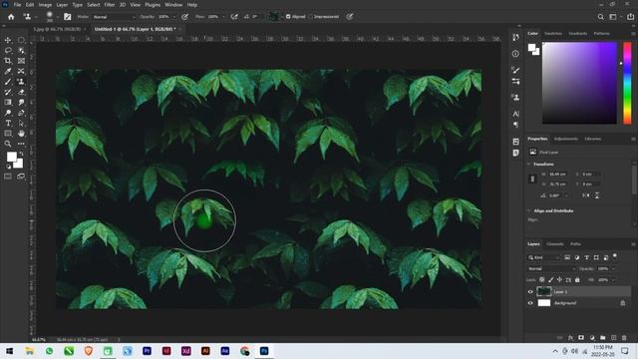Select the Eraser tool
This screenshot has height=359, width=638.
coord(21,92)
